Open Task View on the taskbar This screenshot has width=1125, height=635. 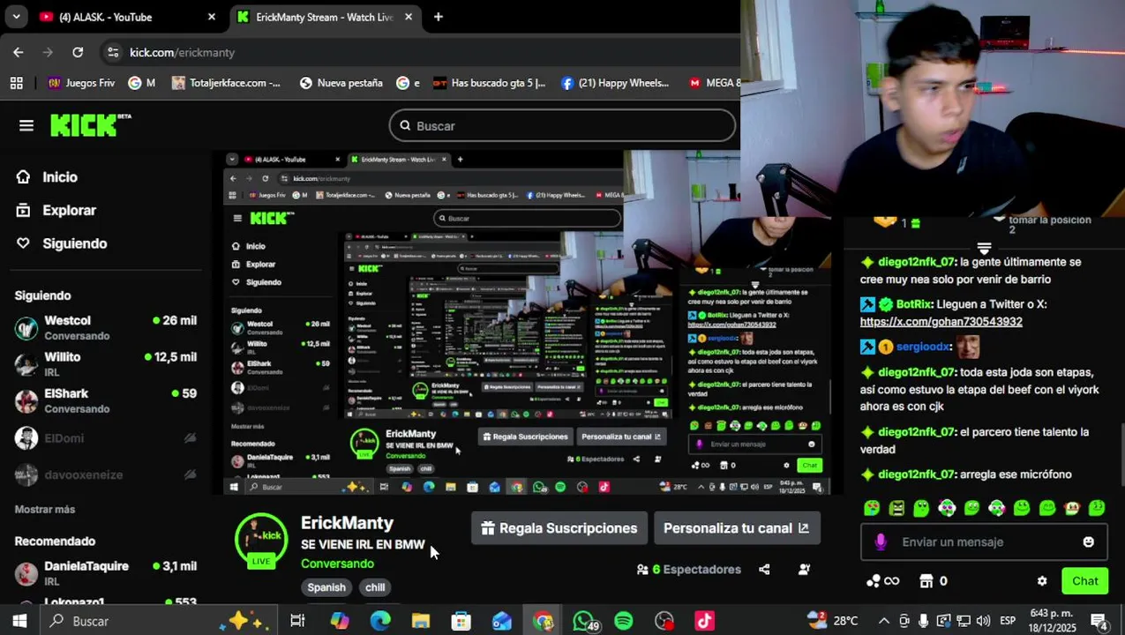point(297,621)
